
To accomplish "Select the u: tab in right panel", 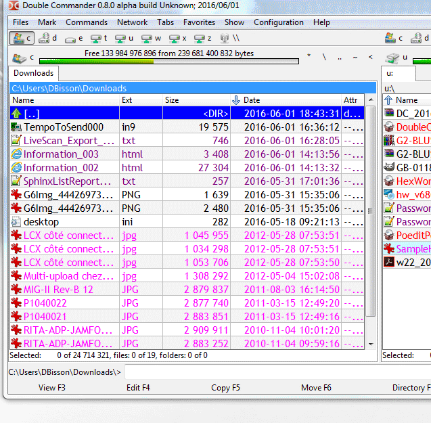I will [x=399, y=73].
